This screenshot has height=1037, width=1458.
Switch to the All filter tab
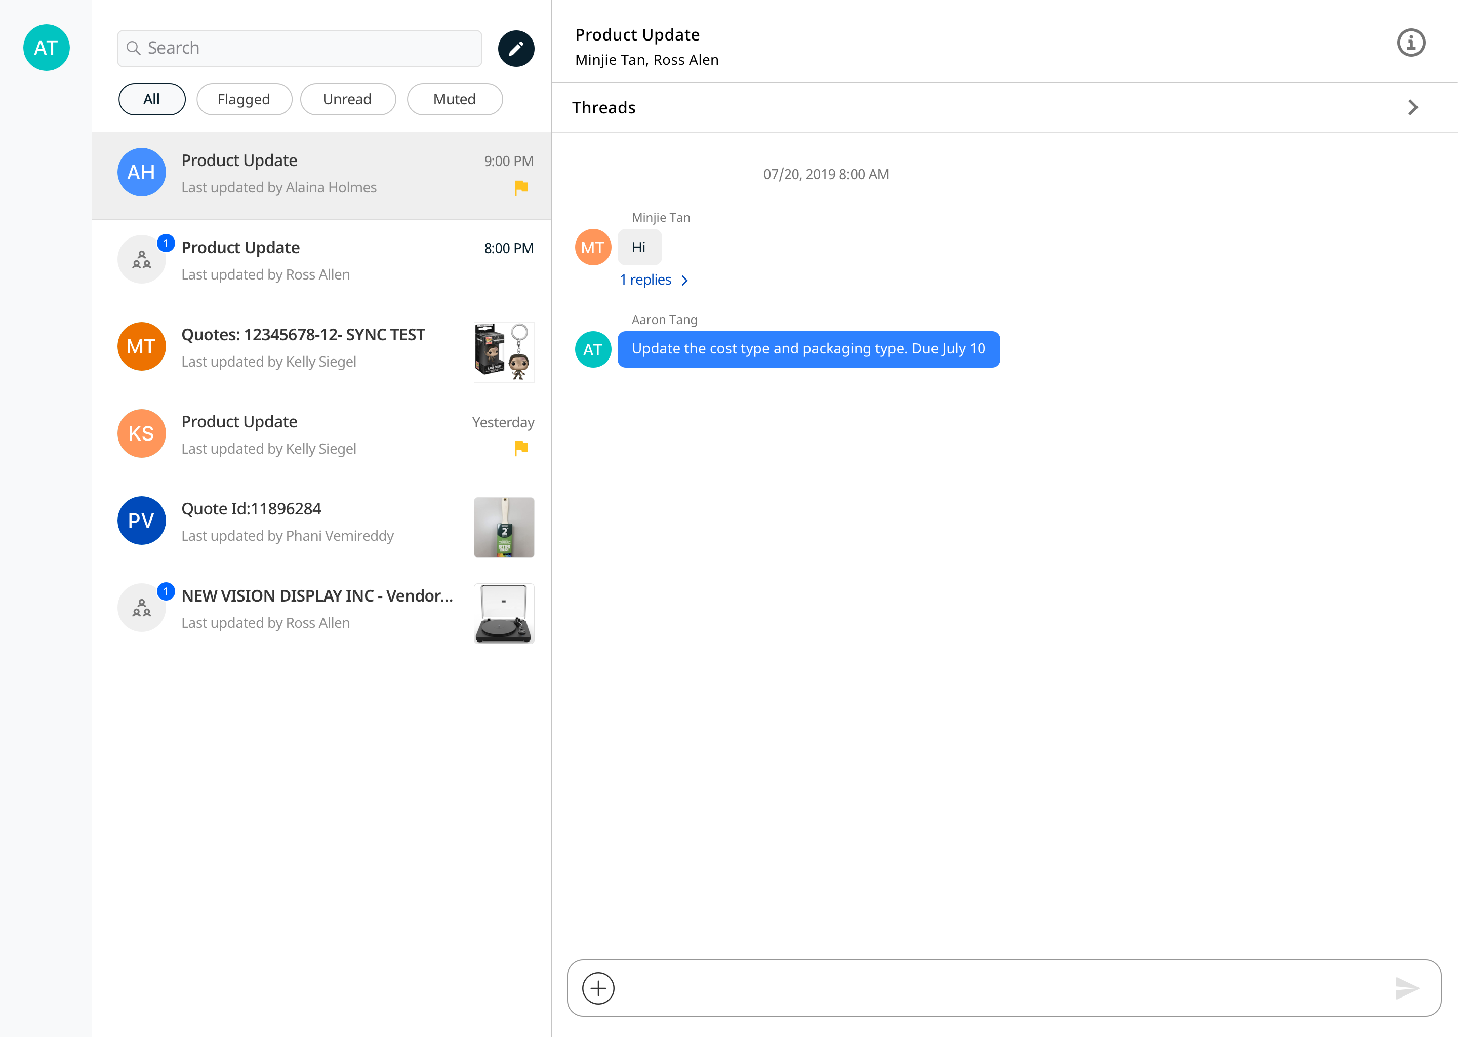pyautogui.click(x=152, y=99)
